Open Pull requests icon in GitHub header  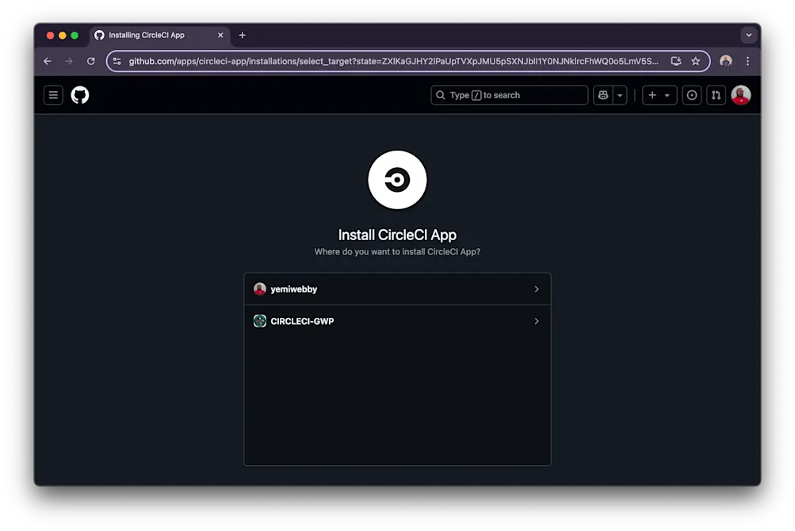(716, 95)
